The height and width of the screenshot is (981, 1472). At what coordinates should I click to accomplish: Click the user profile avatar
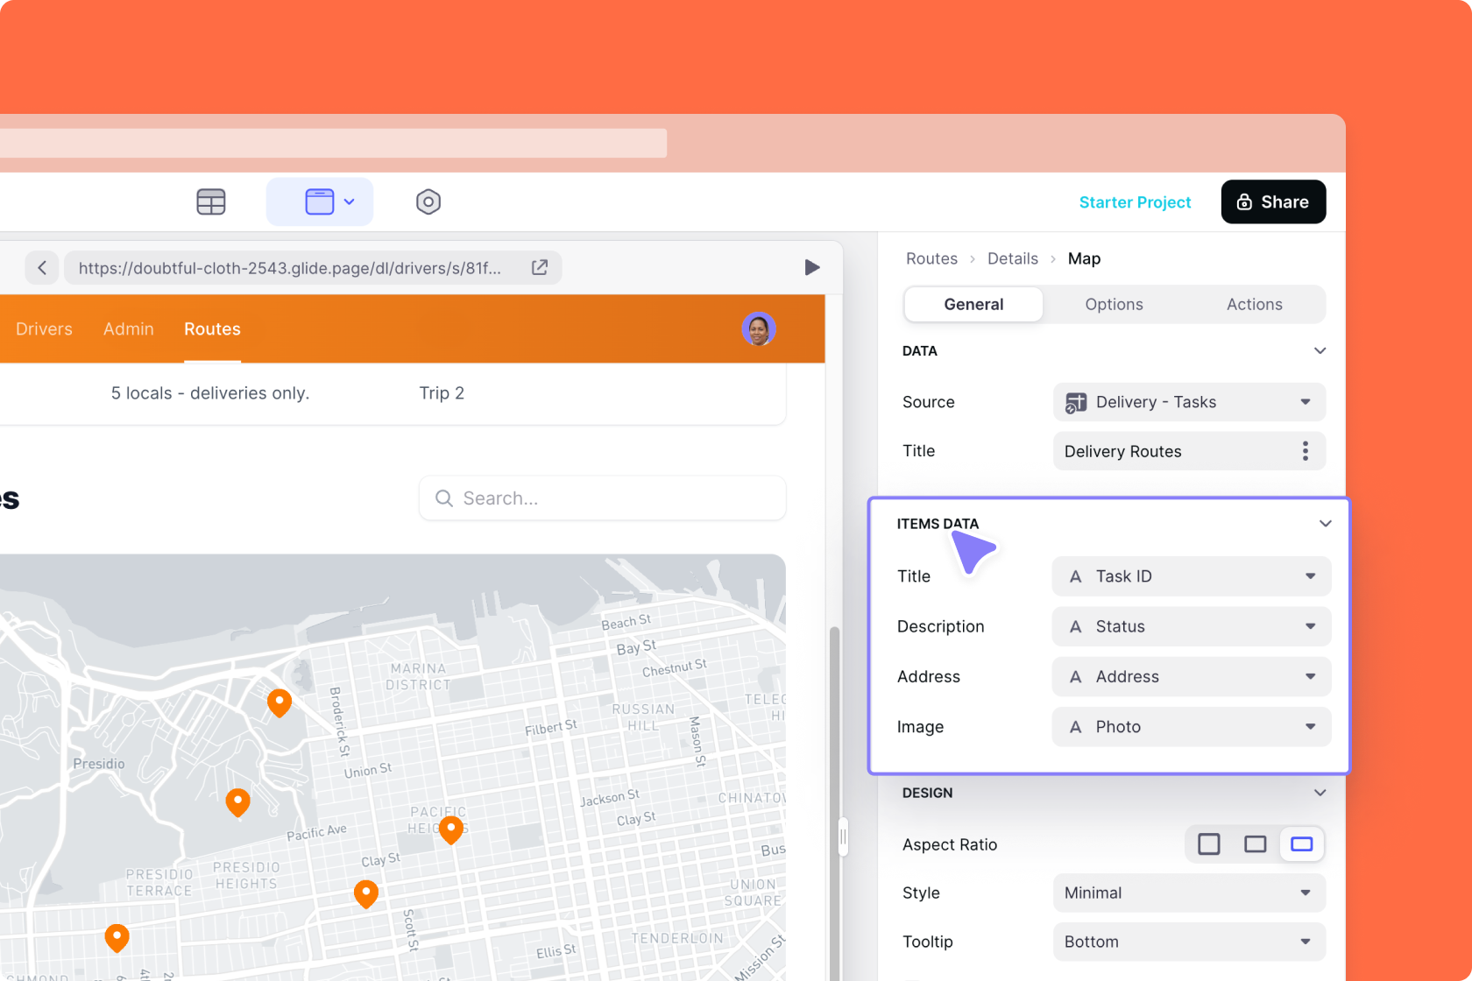[758, 329]
